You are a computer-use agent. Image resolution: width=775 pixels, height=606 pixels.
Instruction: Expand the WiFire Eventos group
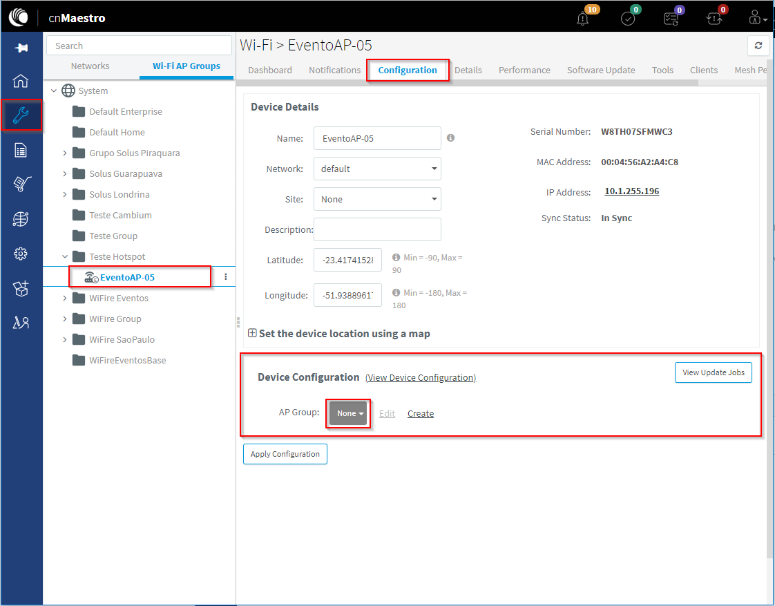[65, 298]
